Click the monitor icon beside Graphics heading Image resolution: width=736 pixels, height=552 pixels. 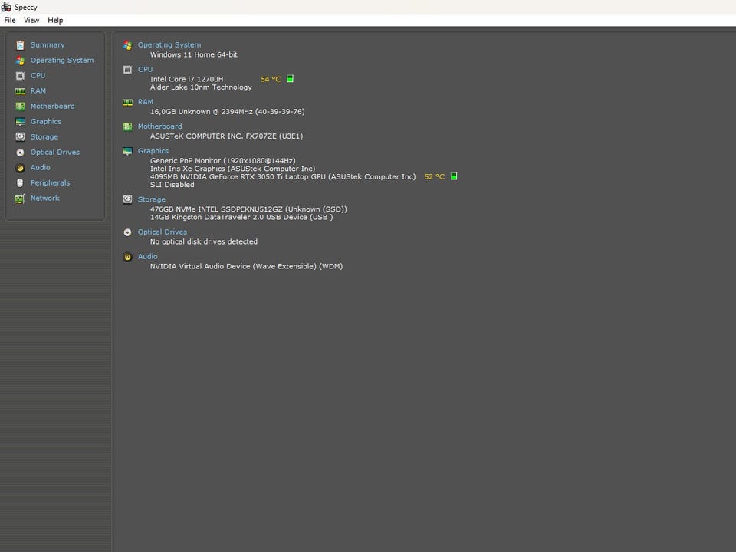point(128,151)
